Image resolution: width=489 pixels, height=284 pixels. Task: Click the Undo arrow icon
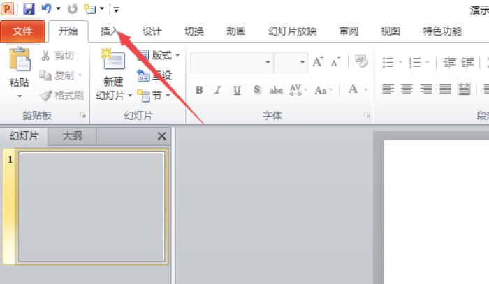(46, 9)
